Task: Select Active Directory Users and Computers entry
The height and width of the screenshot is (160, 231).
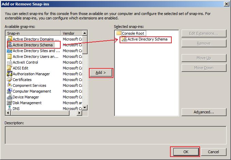Action: click(x=35, y=57)
